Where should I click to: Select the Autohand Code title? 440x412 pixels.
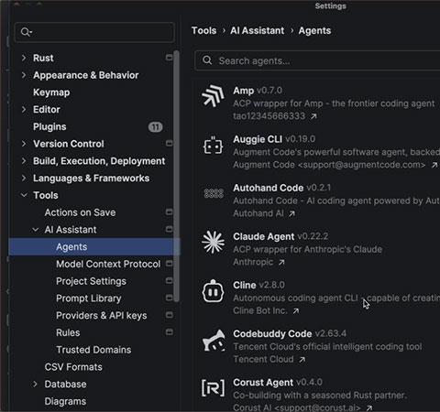pyautogui.click(x=269, y=188)
